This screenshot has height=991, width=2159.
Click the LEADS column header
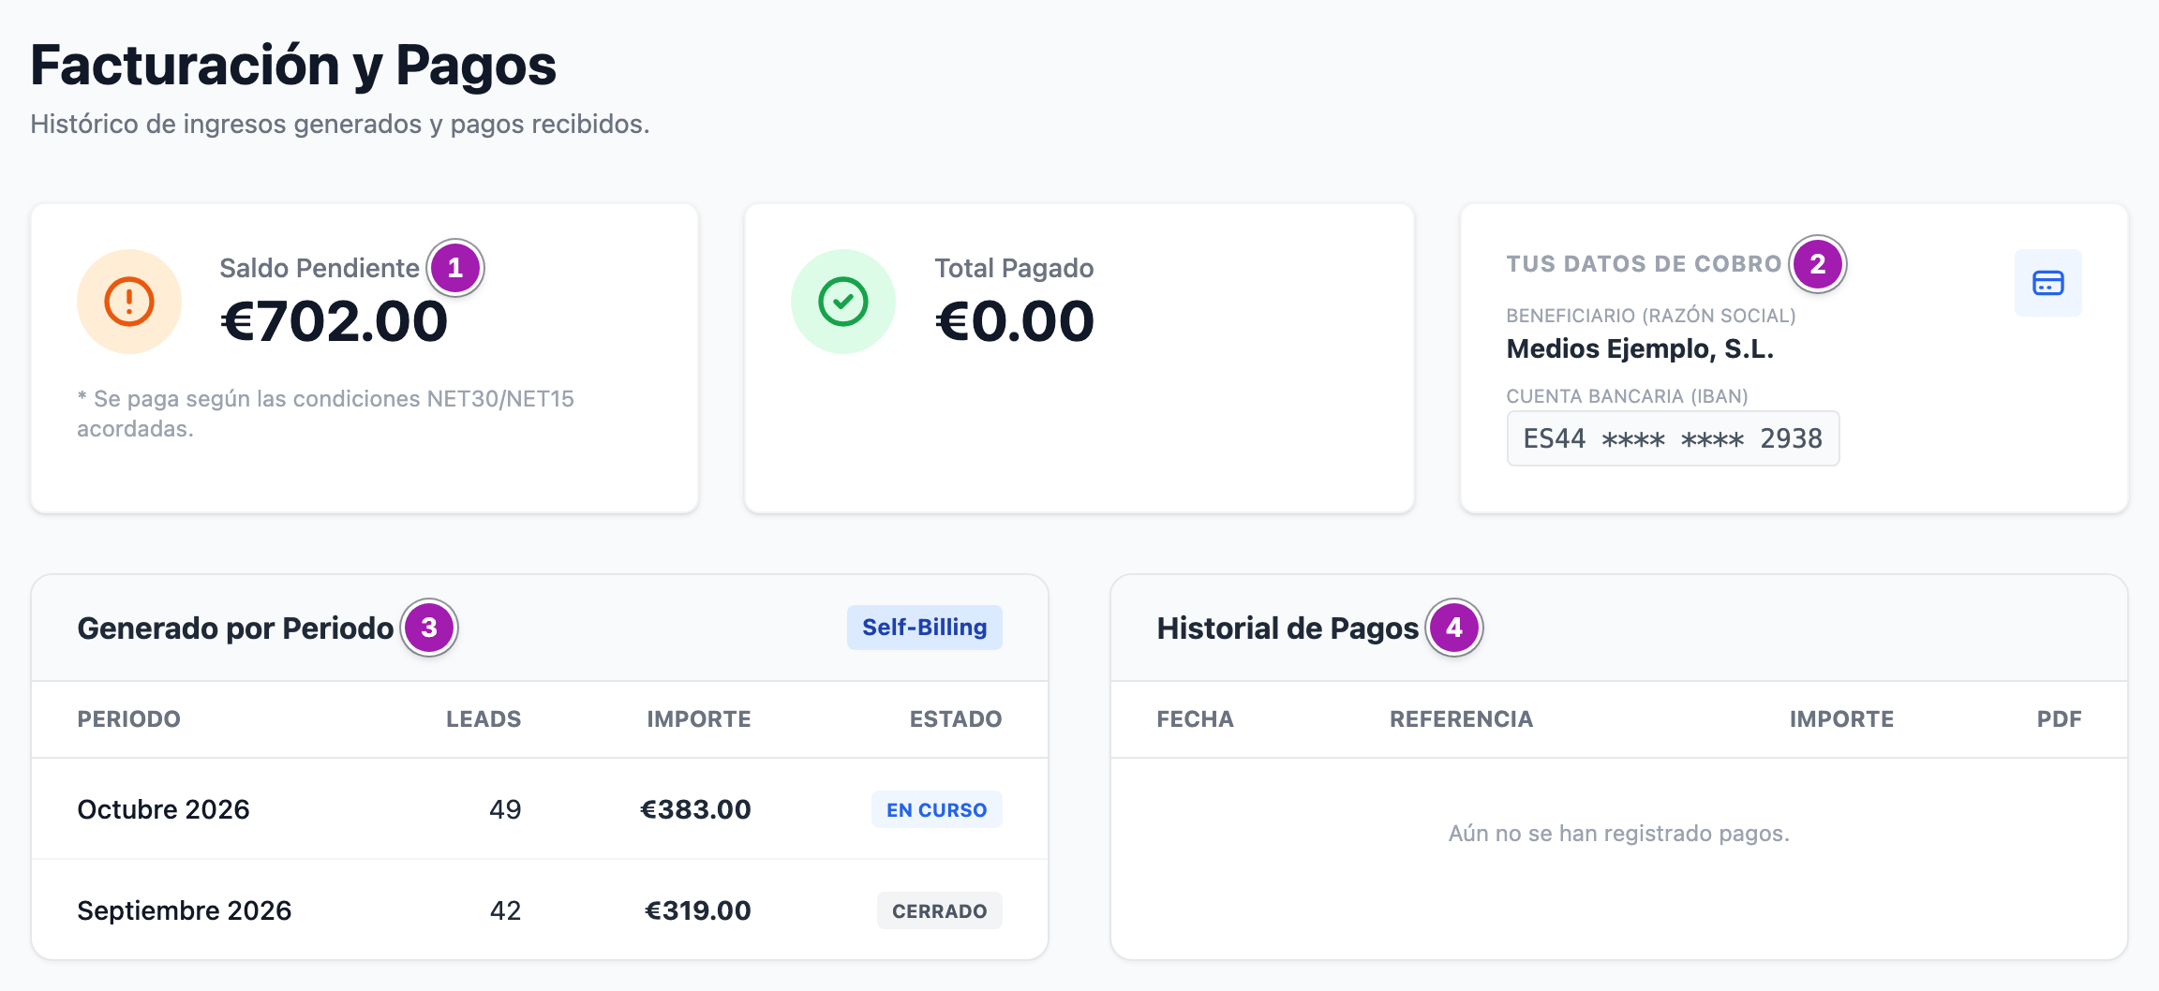(484, 719)
